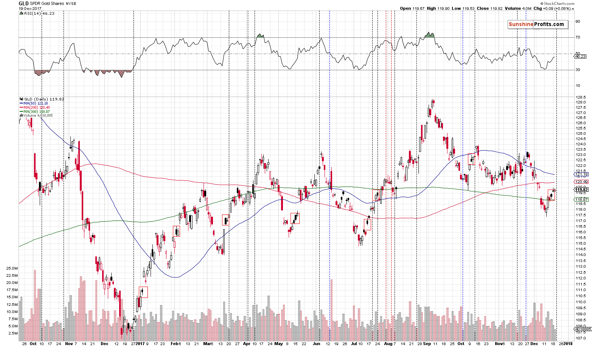This screenshot has width=592, height=347.
Task: Click the Feb label on time axis
Action: [174, 344]
